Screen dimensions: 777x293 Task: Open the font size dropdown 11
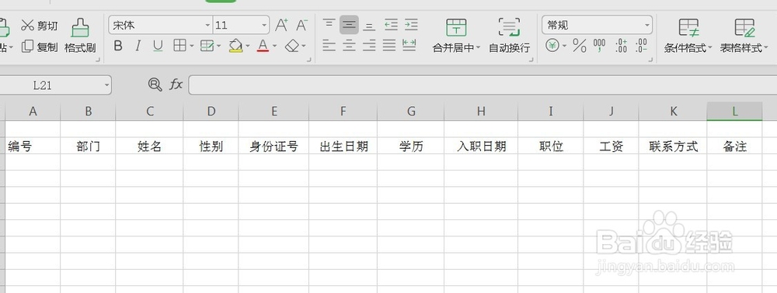click(264, 26)
